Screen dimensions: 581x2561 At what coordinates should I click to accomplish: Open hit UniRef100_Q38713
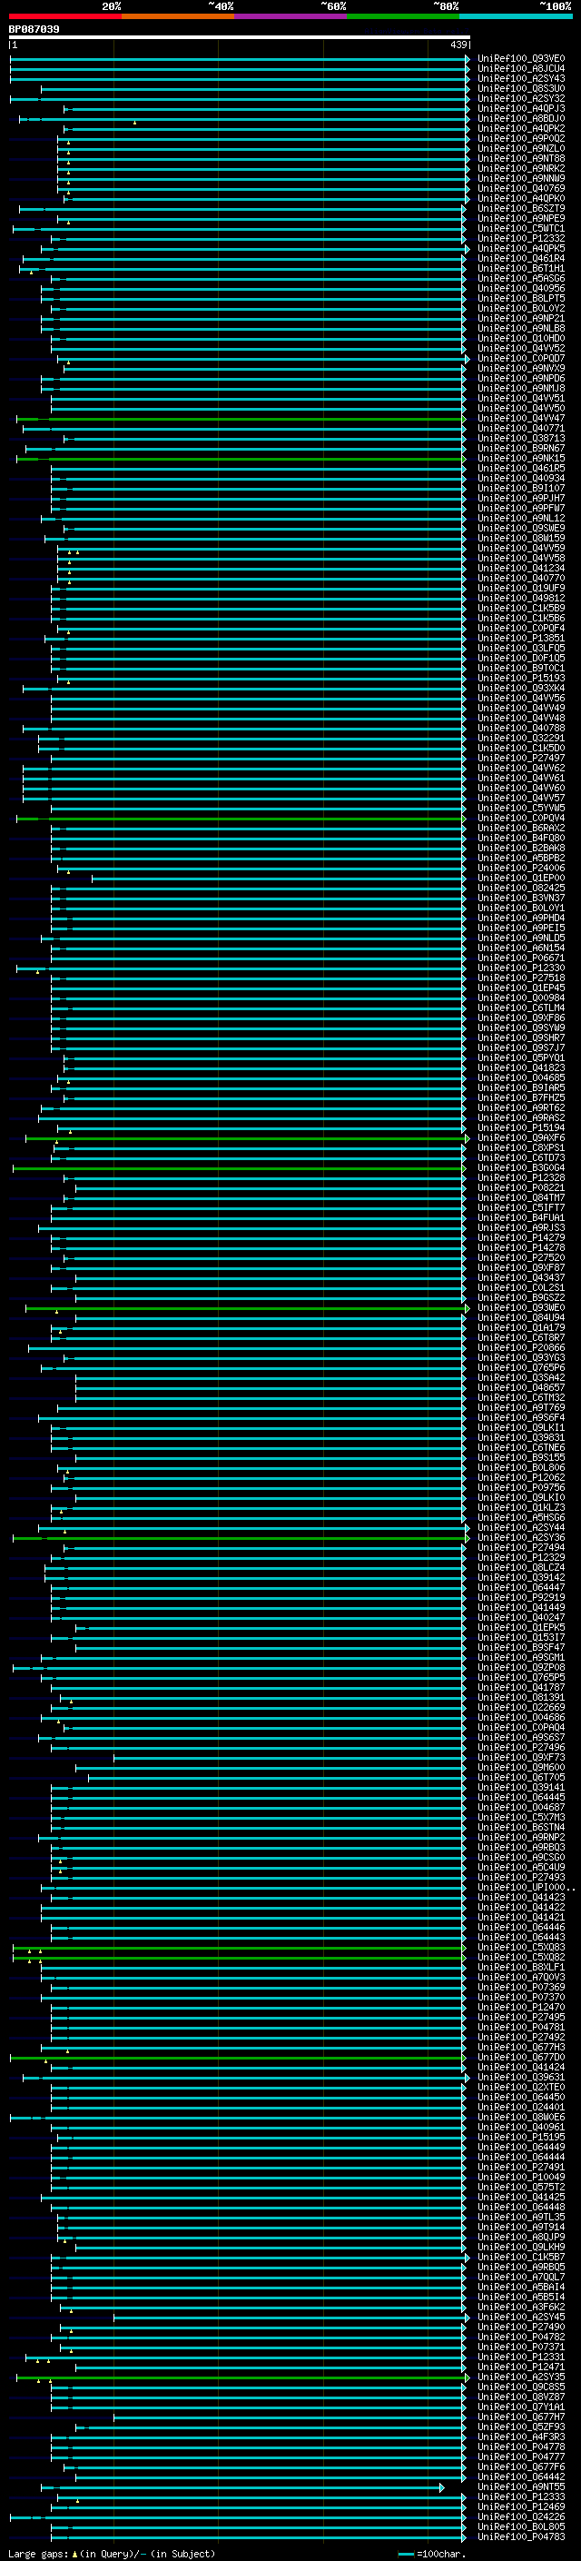click(x=521, y=438)
